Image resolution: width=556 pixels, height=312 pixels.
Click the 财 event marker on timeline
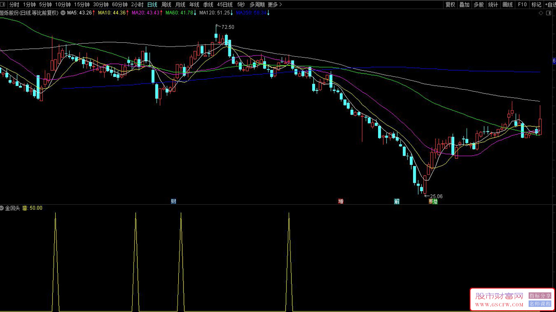click(x=173, y=201)
